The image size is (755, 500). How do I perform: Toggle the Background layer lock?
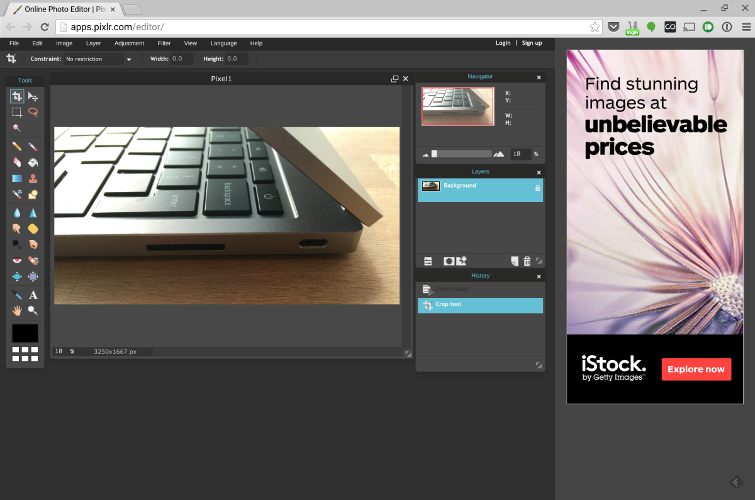(537, 188)
